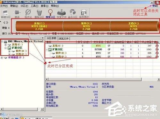Click the Delete Partition (删除分区) trash icon
160x119 pixels.
coord(39,14)
